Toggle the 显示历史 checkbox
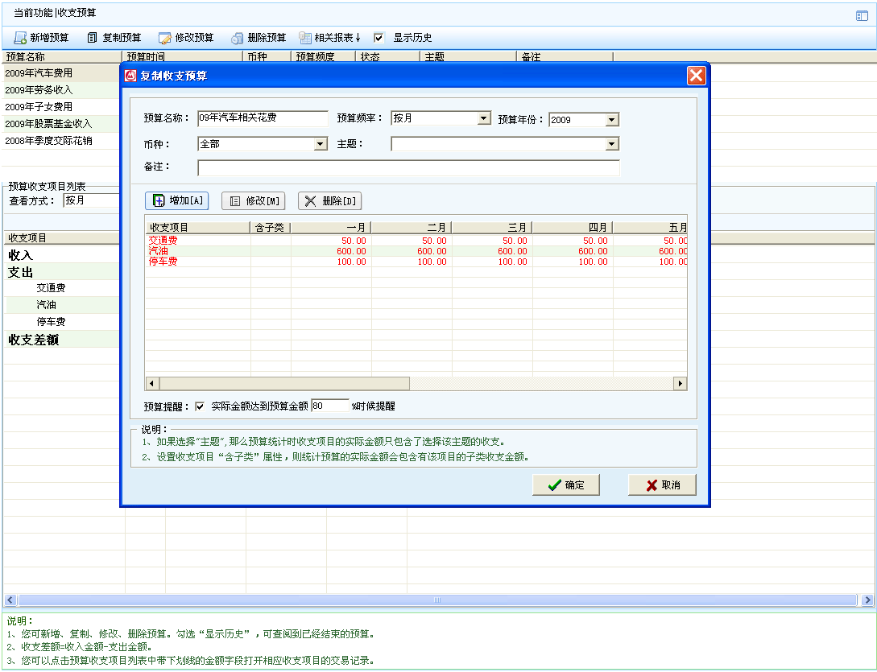This screenshot has width=877, height=672. click(379, 38)
